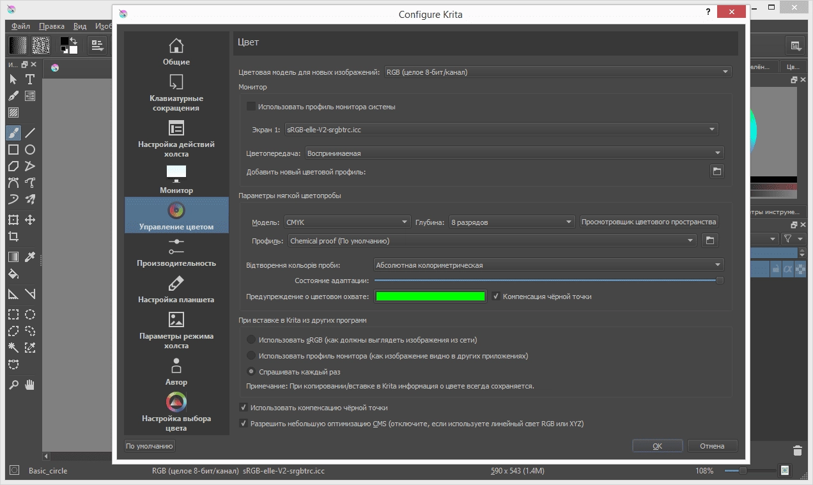Click the 'Отмена' button
Screen dimensions: 813x485
tap(712, 446)
